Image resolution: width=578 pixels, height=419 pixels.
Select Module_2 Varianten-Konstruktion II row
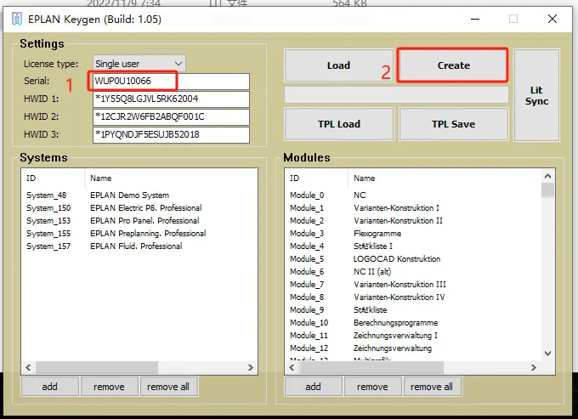pos(413,221)
